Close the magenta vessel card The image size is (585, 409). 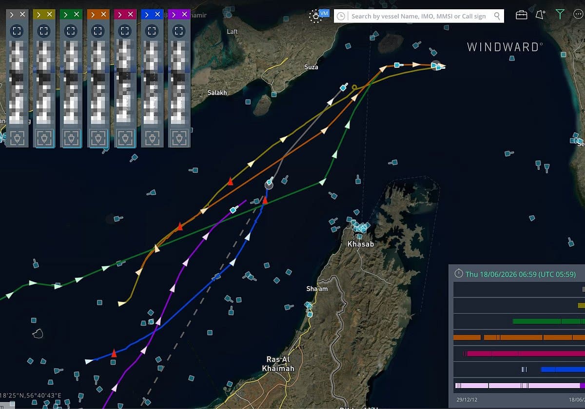pos(131,15)
